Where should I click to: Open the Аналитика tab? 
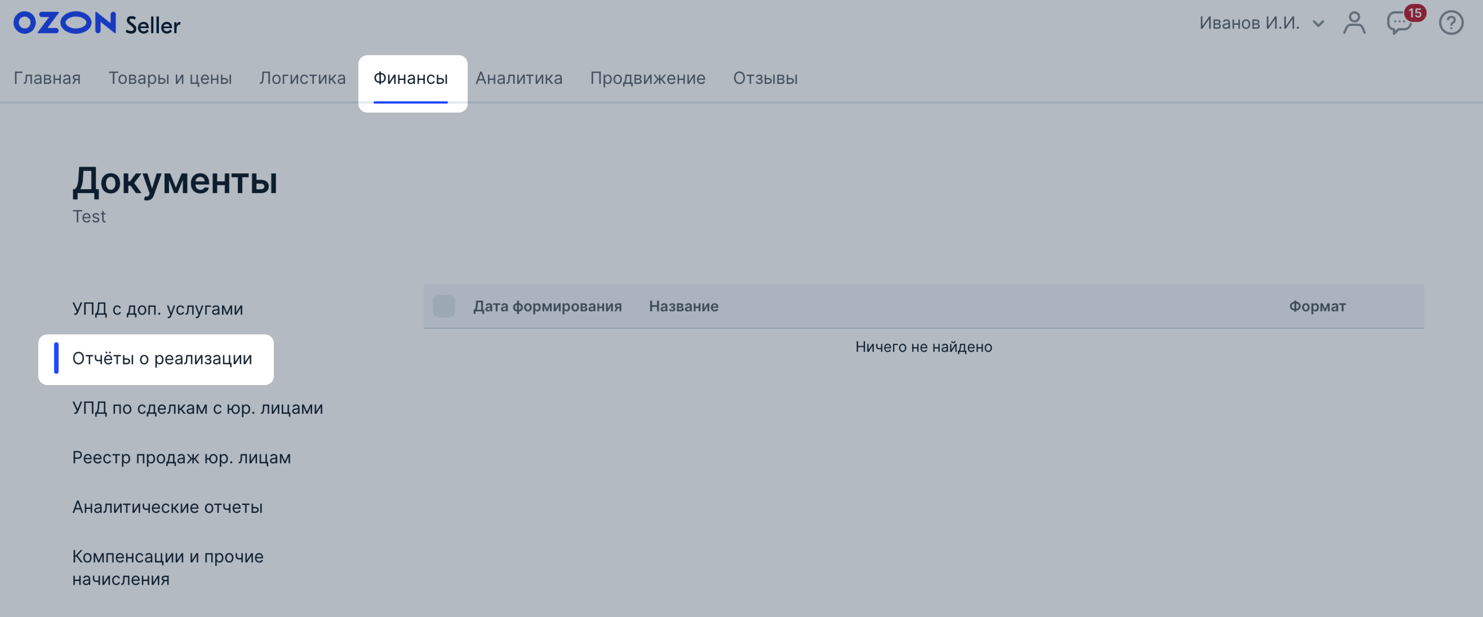519,78
